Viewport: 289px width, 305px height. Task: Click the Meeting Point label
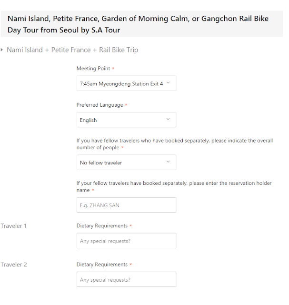point(93,69)
